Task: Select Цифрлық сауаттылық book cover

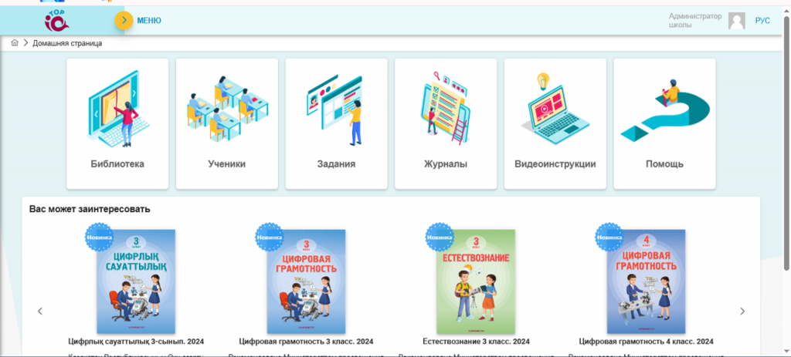Action: pos(136,281)
